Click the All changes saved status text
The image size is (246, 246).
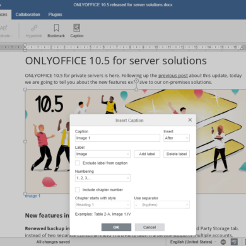(x=53, y=242)
